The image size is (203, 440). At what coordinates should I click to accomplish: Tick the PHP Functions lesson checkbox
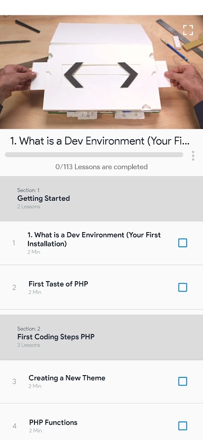tap(183, 426)
